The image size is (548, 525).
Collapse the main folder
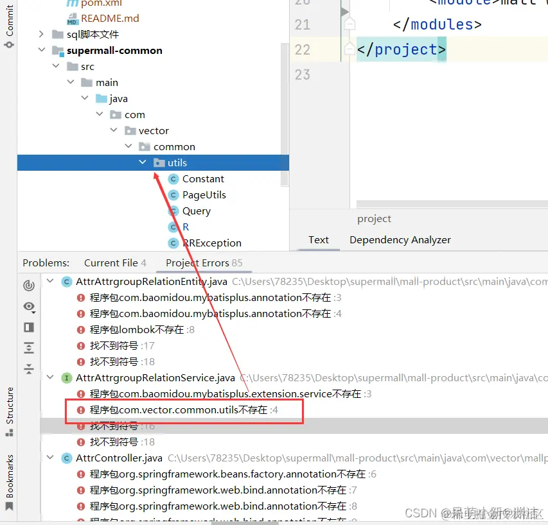(71, 82)
